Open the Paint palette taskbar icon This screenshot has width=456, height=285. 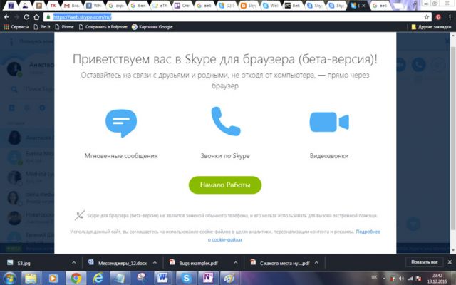point(229,278)
